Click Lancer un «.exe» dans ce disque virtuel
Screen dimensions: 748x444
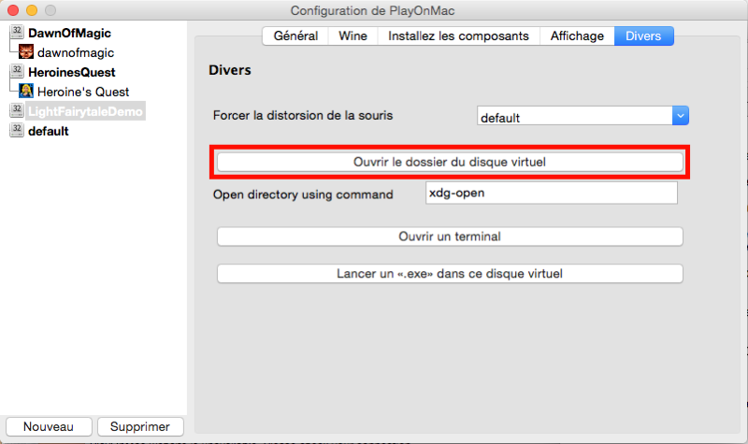point(450,274)
